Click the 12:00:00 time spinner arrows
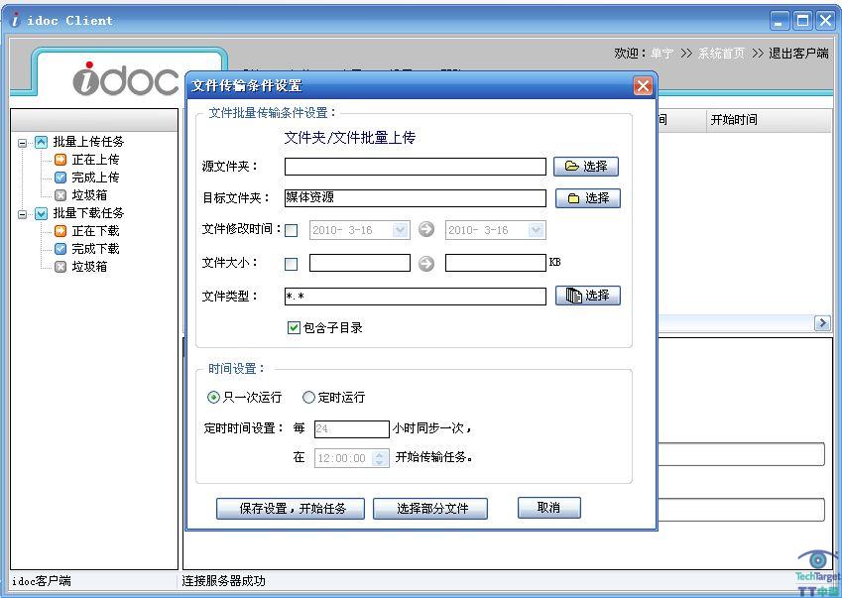Viewport: 842px width, 598px height. (x=380, y=458)
